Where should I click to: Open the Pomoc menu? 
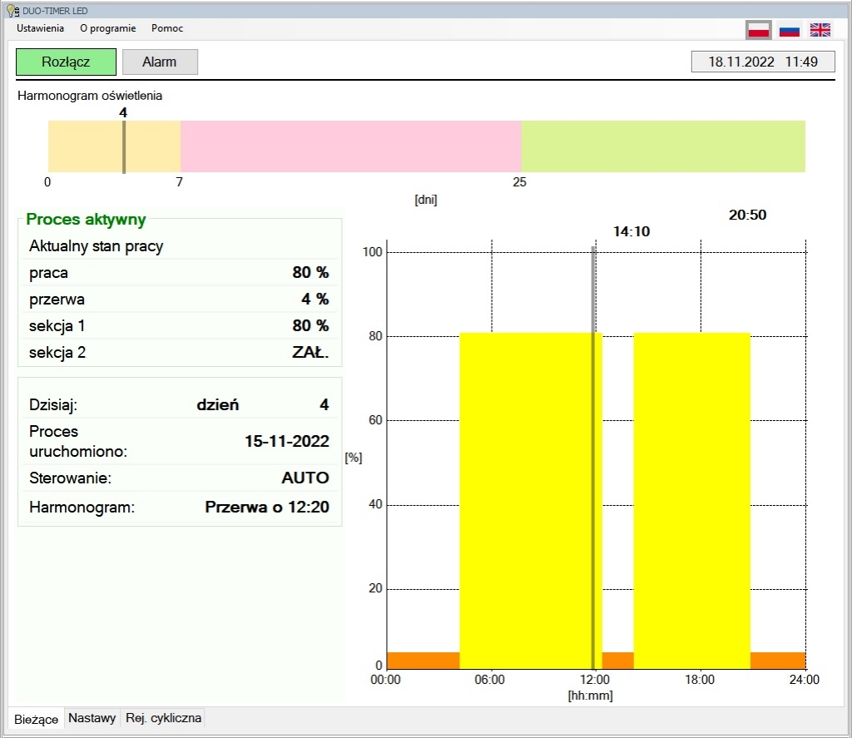(167, 28)
